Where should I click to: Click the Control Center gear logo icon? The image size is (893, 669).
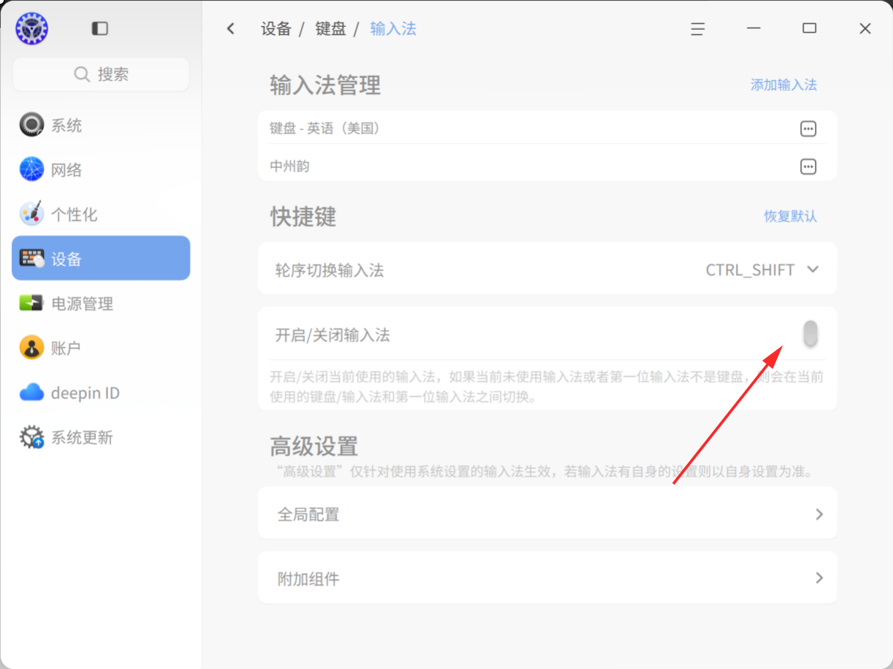tap(32, 28)
